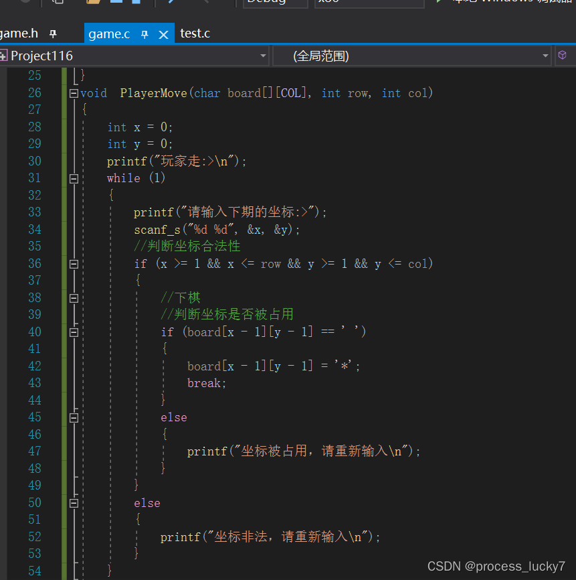
Task: Place cursor on 'int y = 0;' line
Action: (140, 144)
